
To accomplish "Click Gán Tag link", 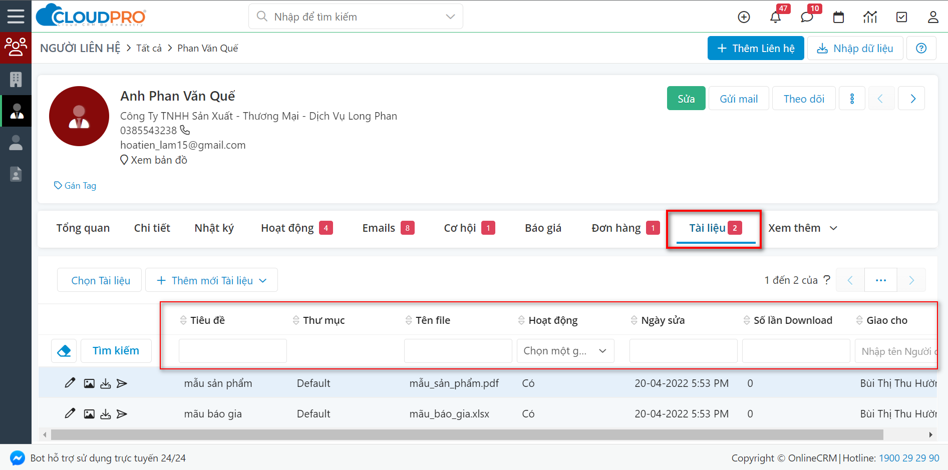I will [75, 186].
